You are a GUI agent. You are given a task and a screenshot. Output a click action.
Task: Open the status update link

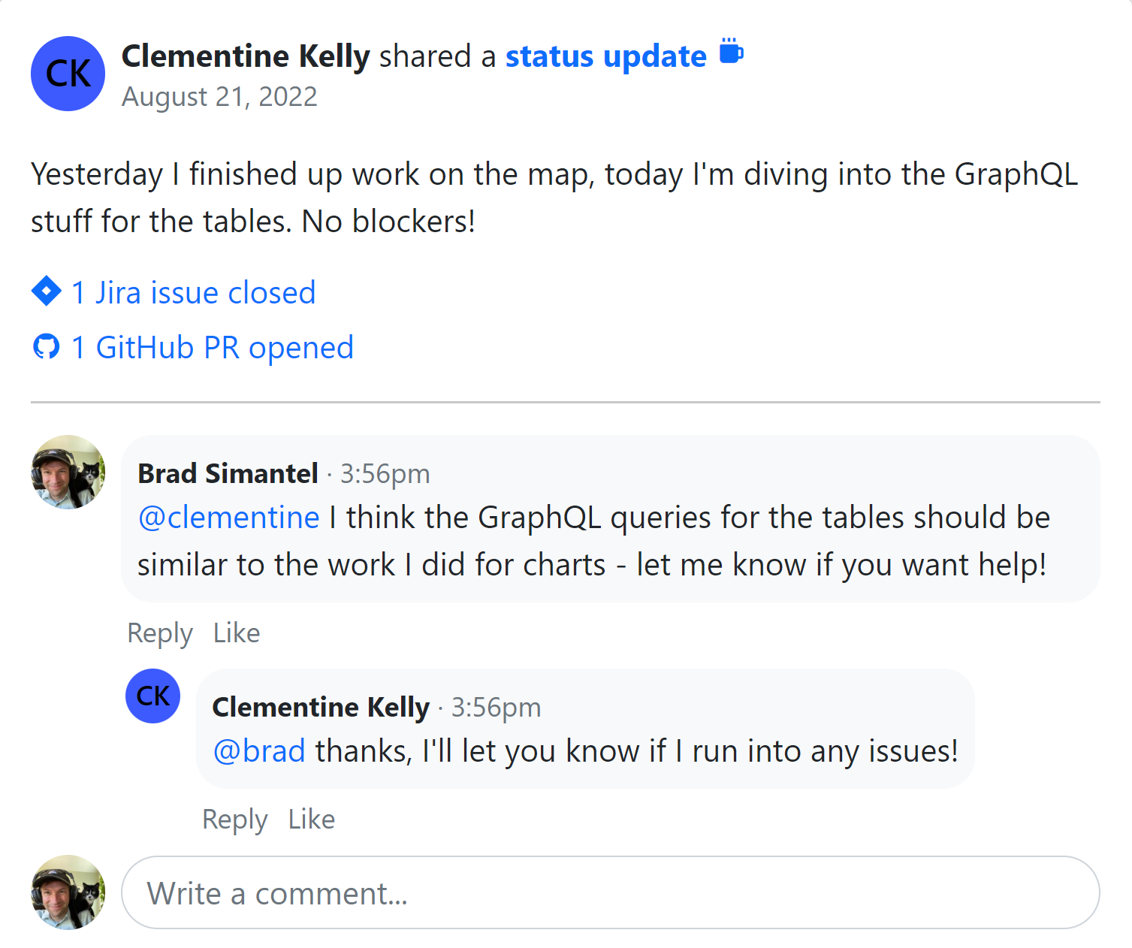(605, 56)
